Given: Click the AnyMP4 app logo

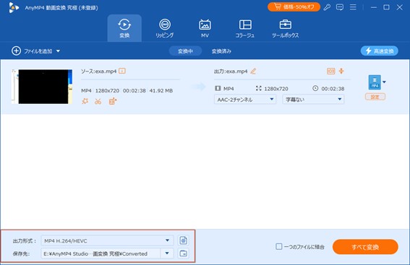Looking at the screenshot, I should [x=14, y=7].
